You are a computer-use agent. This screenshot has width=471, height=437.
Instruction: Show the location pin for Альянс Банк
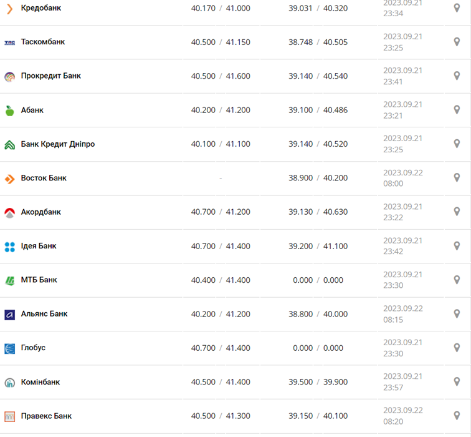point(457,313)
